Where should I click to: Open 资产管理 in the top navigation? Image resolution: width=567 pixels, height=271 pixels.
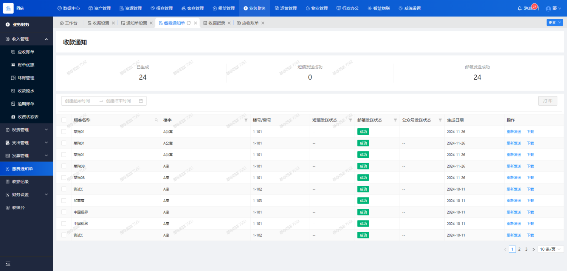pyautogui.click(x=99, y=8)
